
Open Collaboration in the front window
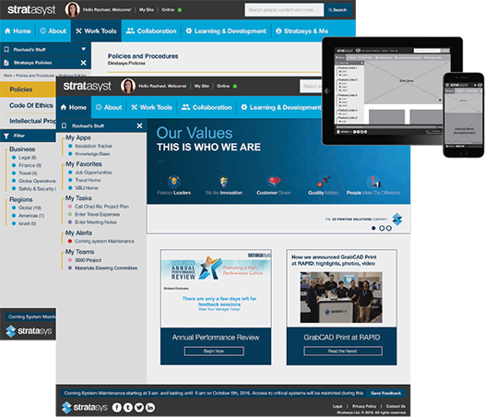[207, 107]
